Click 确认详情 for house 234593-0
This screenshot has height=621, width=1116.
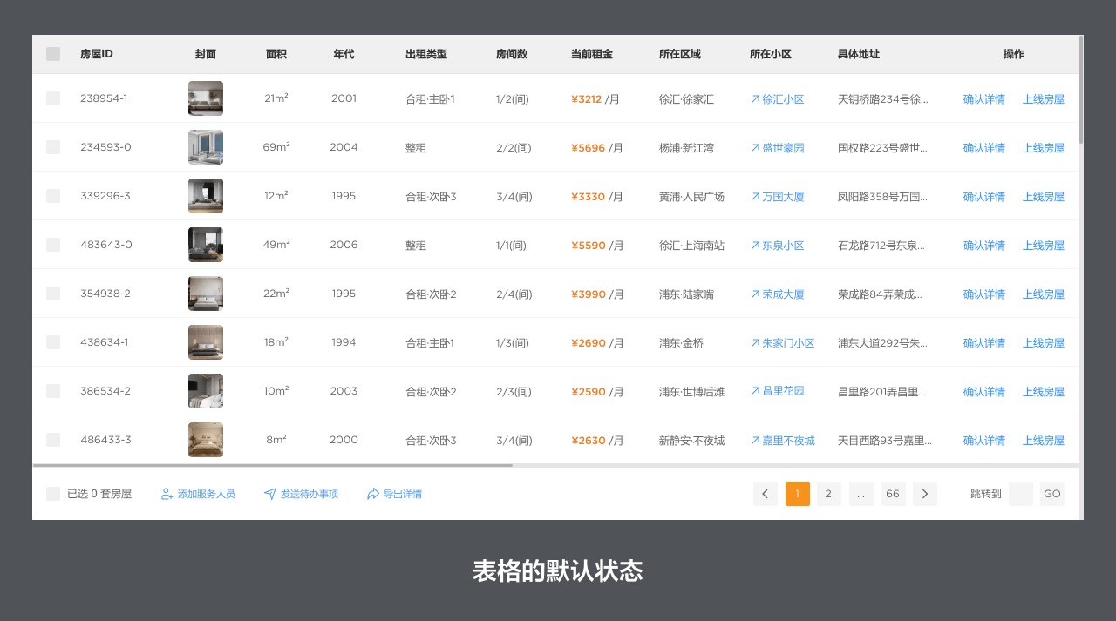tap(984, 148)
